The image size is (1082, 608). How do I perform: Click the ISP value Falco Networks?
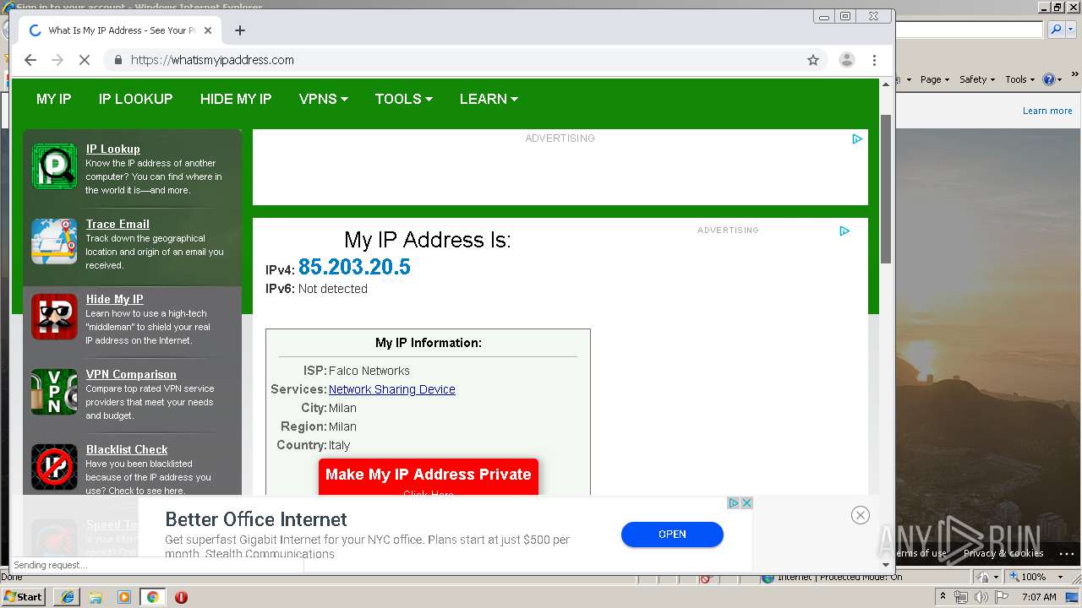coord(369,371)
